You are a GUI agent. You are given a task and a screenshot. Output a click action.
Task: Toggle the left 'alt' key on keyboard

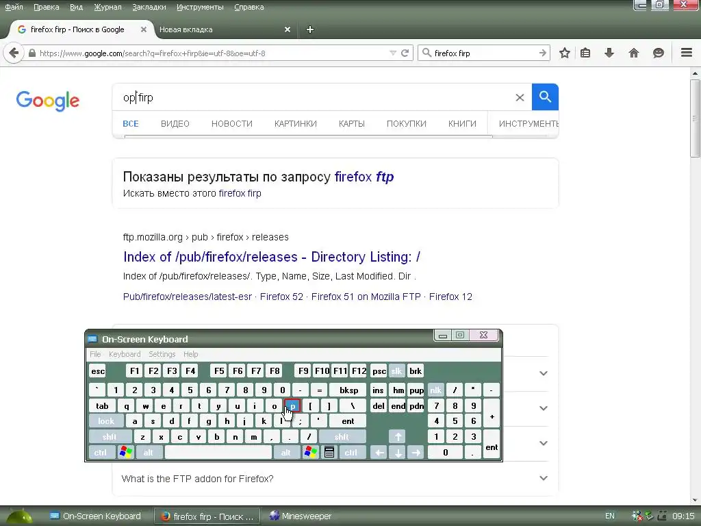[x=148, y=453]
